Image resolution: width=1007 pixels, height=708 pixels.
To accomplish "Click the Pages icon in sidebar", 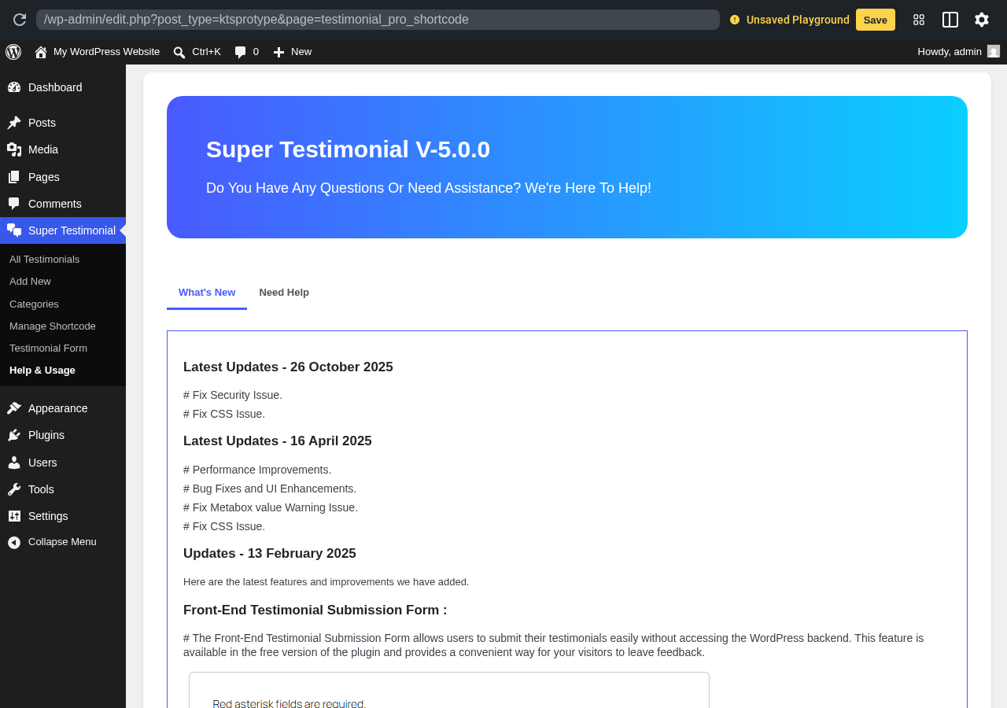I will [x=14, y=177].
